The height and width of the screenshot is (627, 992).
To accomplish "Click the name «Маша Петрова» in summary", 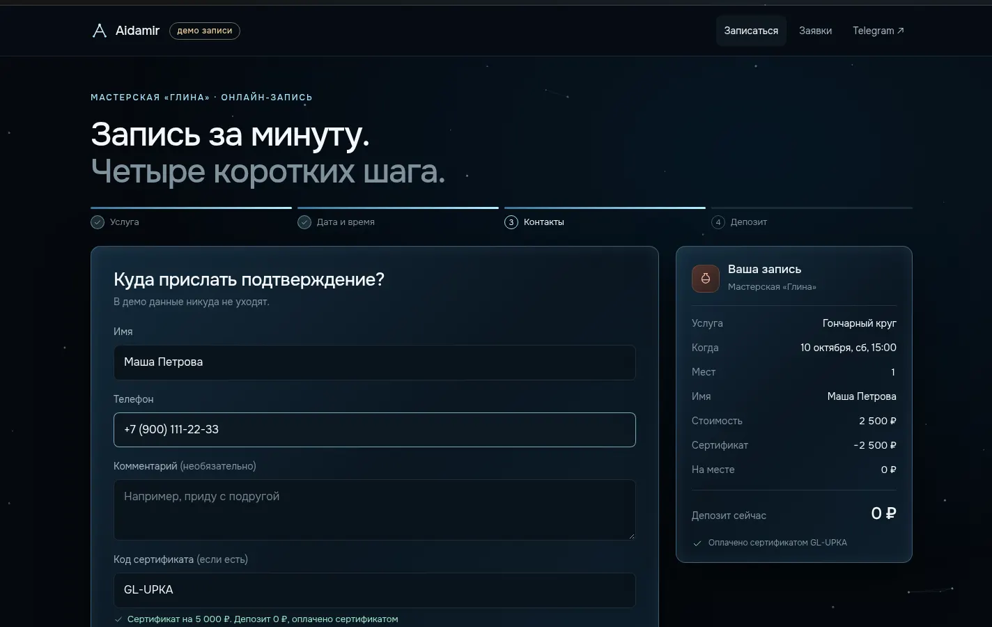I will (x=862, y=396).
